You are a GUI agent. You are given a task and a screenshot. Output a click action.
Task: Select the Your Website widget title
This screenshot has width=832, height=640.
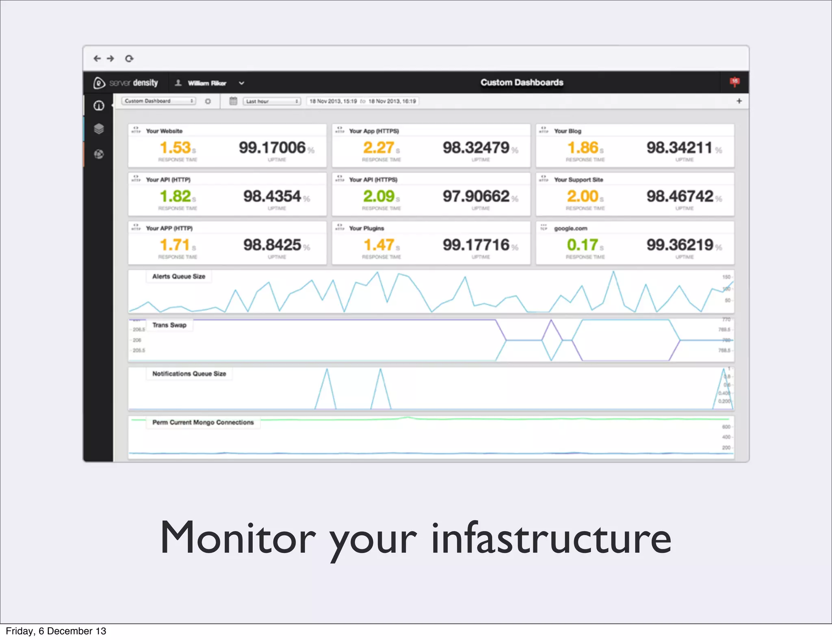(x=164, y=131)
